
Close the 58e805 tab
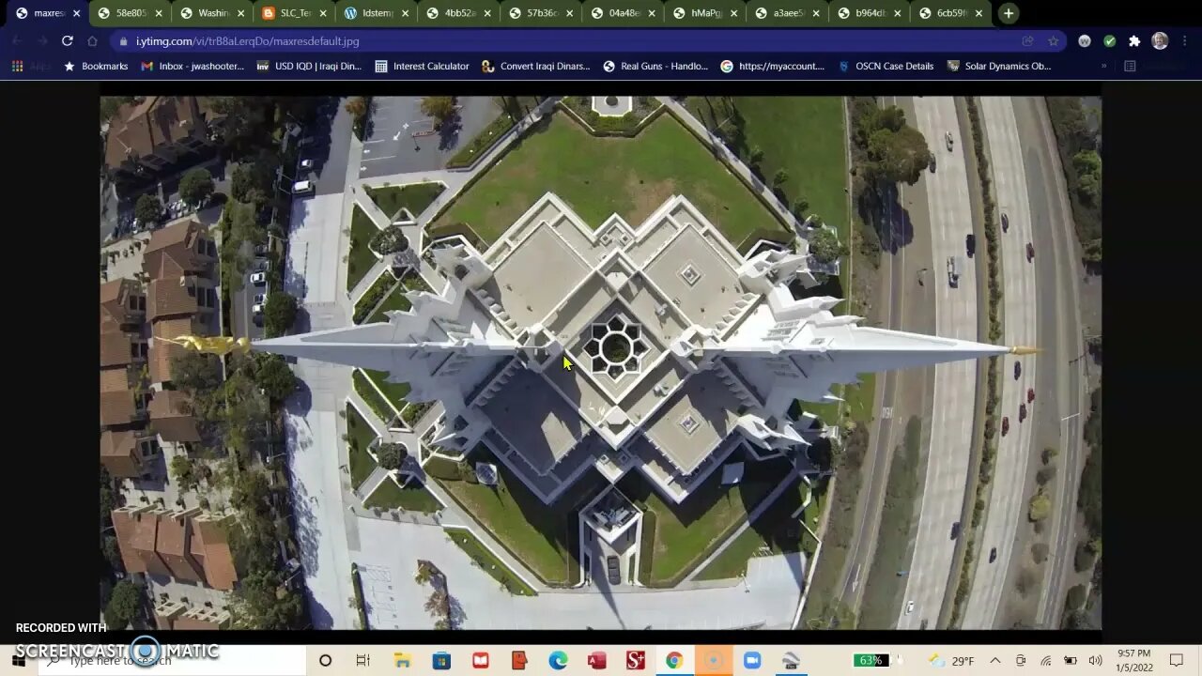pyautogui.click(x=159, y=13)
